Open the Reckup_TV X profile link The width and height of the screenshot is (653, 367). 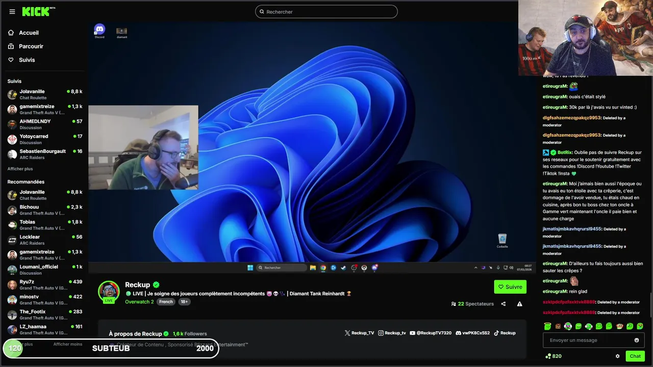click(x=360, y=333)
